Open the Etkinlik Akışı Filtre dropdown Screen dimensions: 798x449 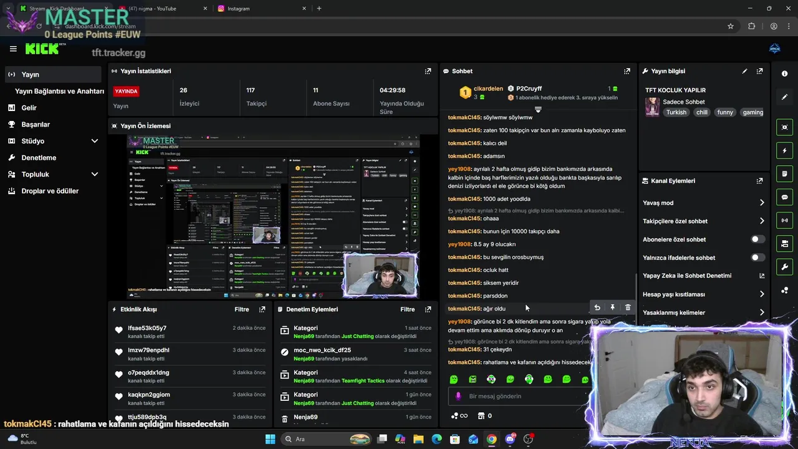click(x=242, y=309)
